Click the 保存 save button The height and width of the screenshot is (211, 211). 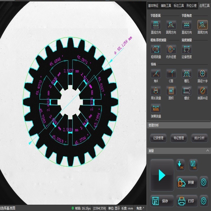[162, 201]
